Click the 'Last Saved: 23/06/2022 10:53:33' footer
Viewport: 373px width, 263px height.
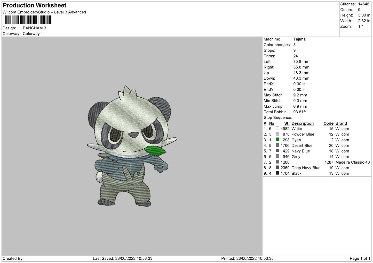(x=123, y=258)
